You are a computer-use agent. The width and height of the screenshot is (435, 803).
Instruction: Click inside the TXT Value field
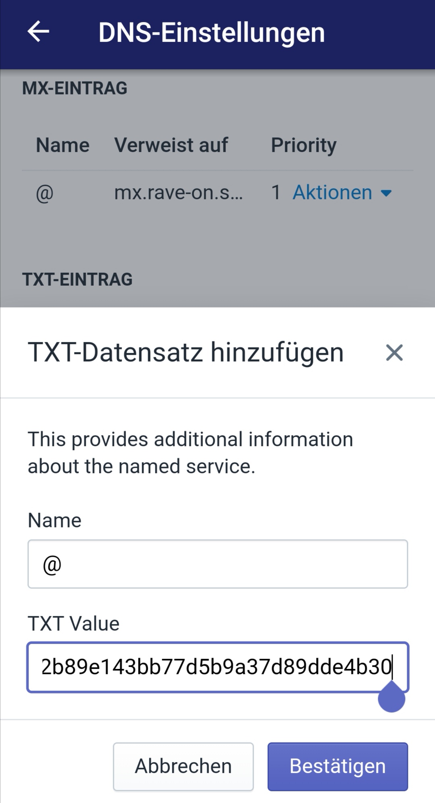coord(218,667)
